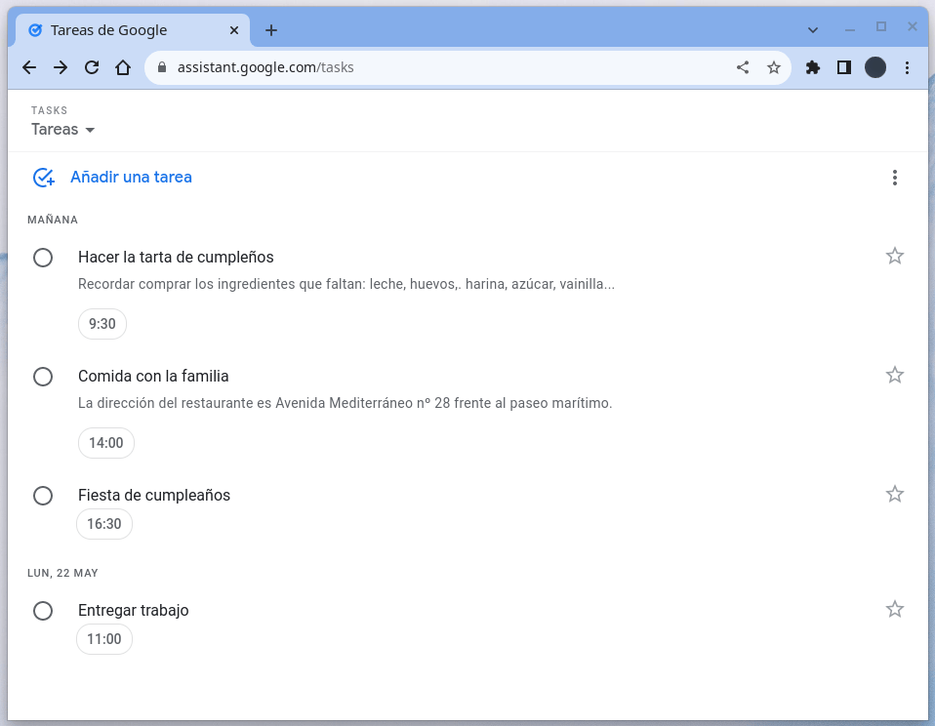Open a new tab with the plus button

271,30
